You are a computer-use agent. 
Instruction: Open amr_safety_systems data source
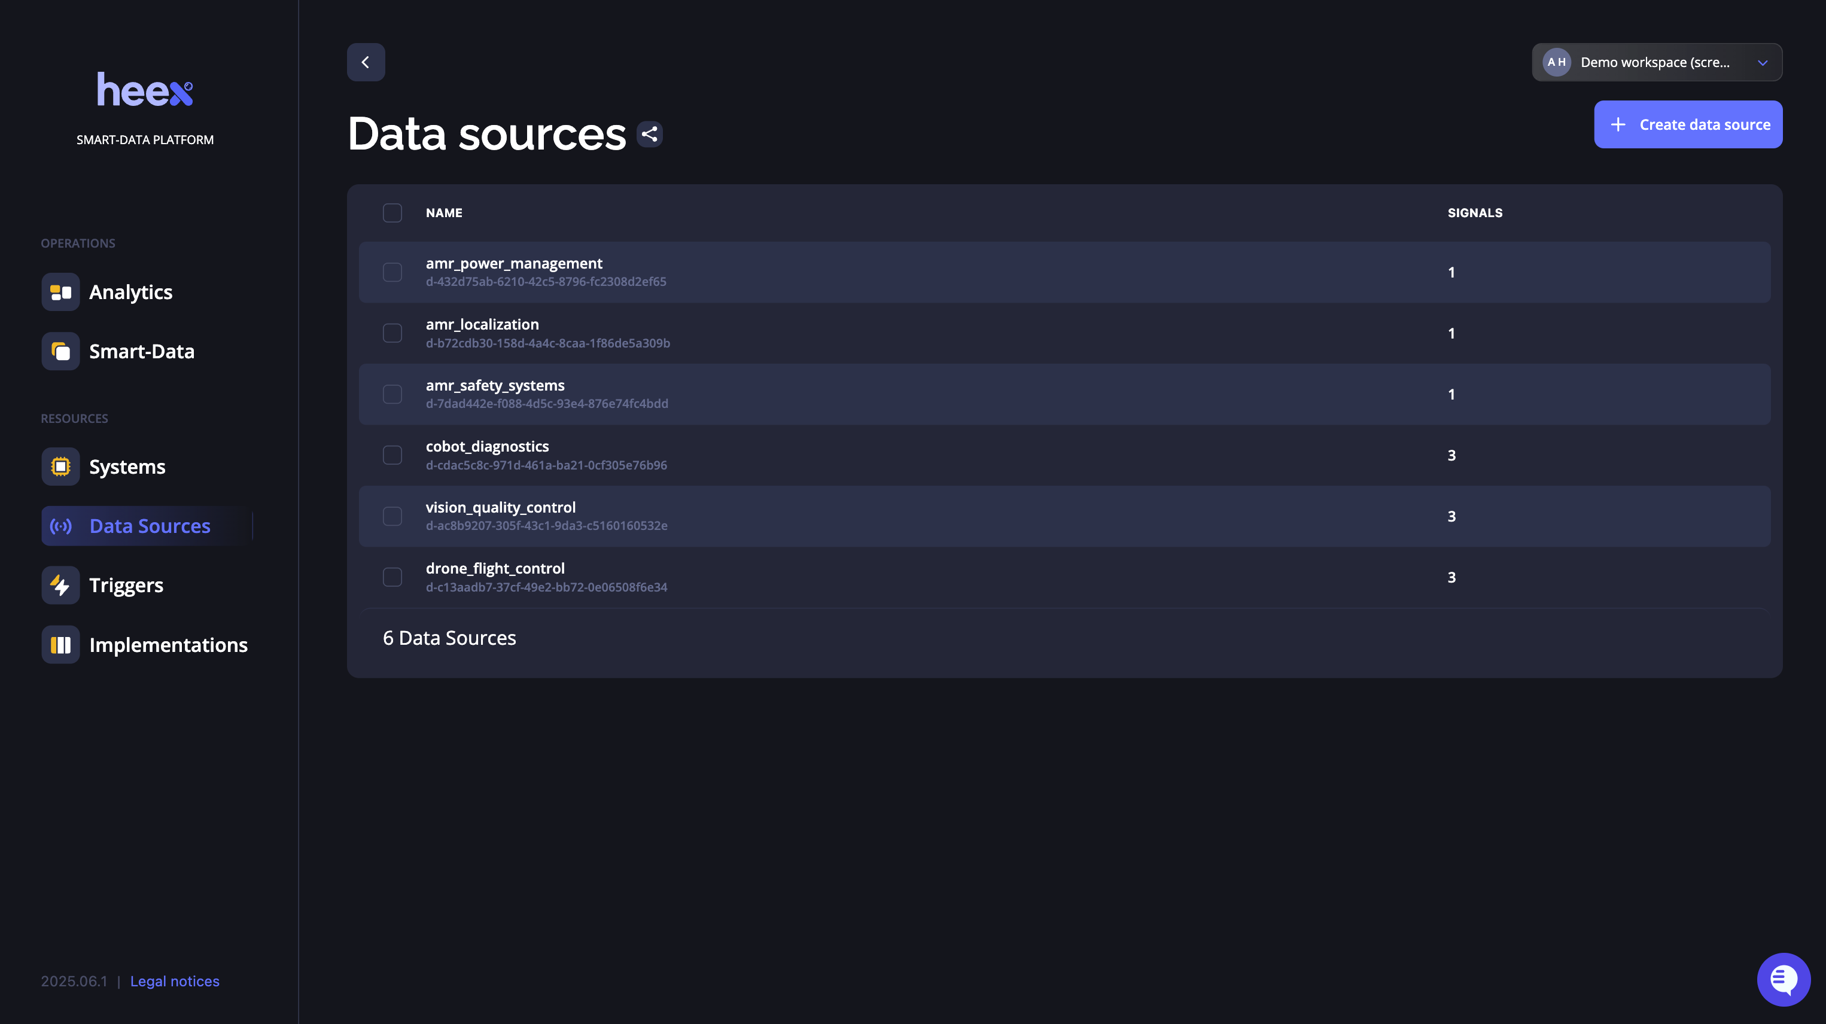point(495,385)
